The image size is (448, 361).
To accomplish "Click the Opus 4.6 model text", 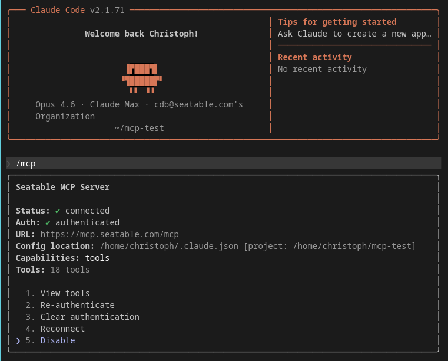I will pyautogui.click(x=55, y=104).
